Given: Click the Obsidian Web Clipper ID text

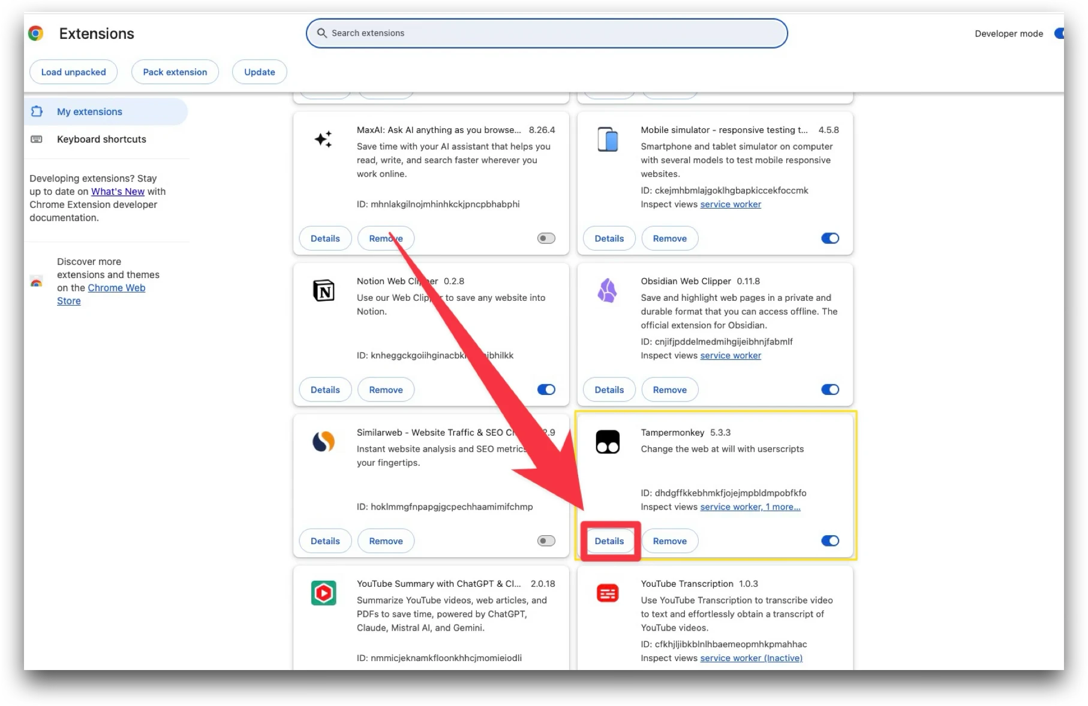Looking at the screenshot, I should click(x=717, y=342).
